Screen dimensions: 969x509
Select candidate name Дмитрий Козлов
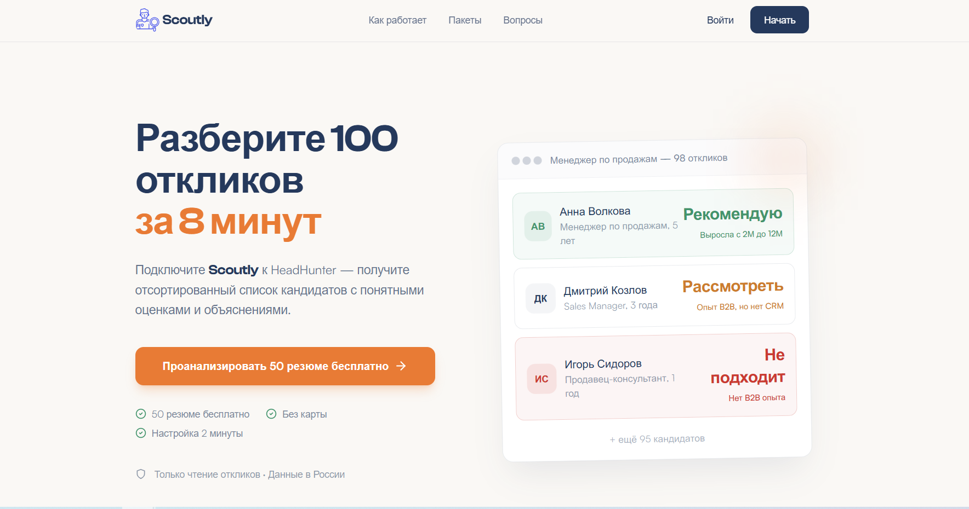click(x=606, y=290)
